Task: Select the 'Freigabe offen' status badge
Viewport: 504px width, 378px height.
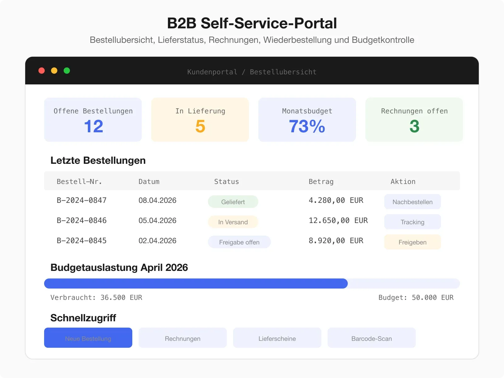Action: [239, 242]
